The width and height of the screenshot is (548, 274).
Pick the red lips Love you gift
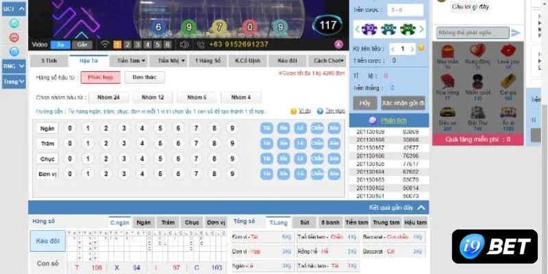pos(508,52)
